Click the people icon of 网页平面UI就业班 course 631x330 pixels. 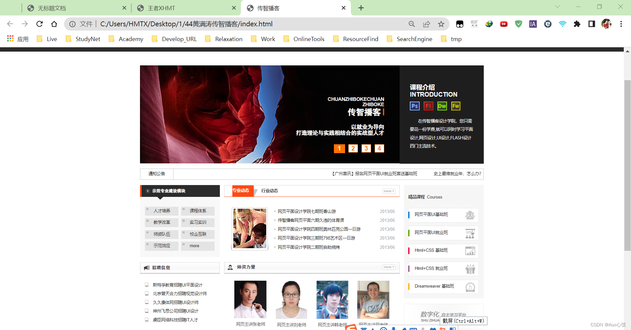click(470, 233)
